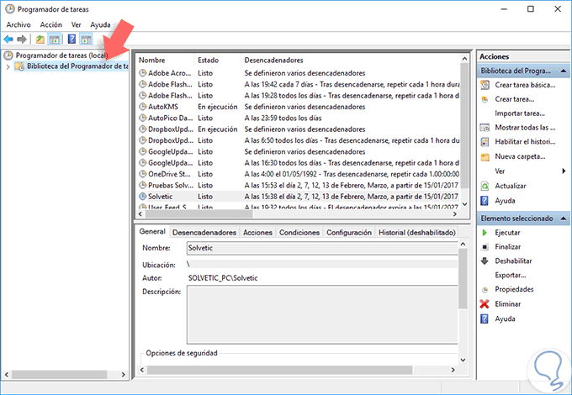Image resolution: width=572 pixels, height=395 pixels.
Task: Click the left tree pane scrollbar right arrow
Action: coord(123,375)
